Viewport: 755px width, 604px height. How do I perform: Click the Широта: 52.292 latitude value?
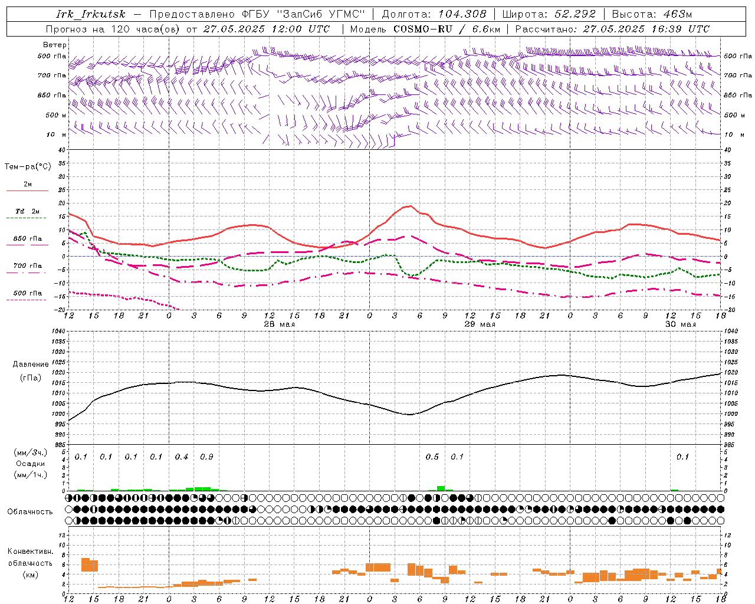click(549, 14)
